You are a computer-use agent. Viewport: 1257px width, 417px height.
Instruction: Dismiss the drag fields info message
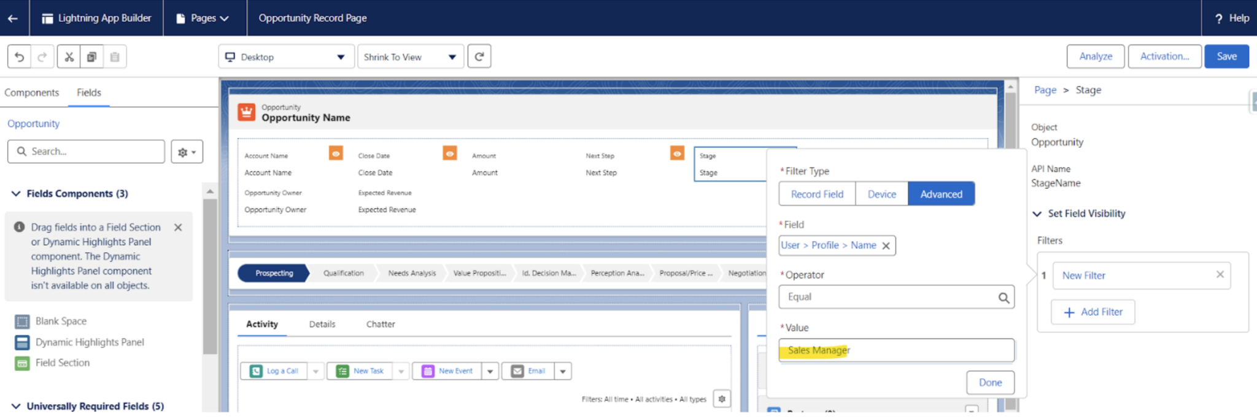point(178,228)
